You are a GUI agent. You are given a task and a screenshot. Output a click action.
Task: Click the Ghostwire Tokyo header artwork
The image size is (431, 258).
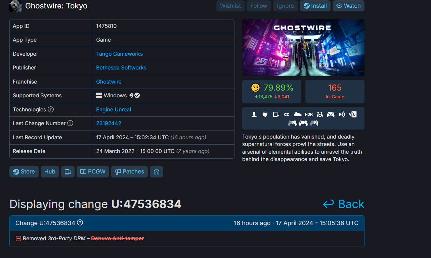click(x=303, y=48)
